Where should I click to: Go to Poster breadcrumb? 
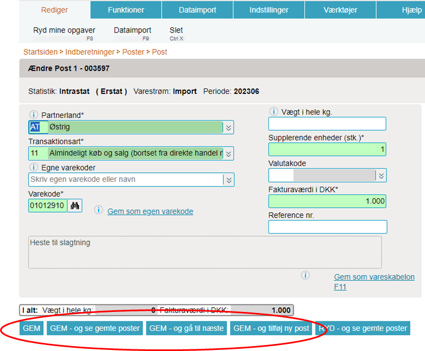coord(133,52)
